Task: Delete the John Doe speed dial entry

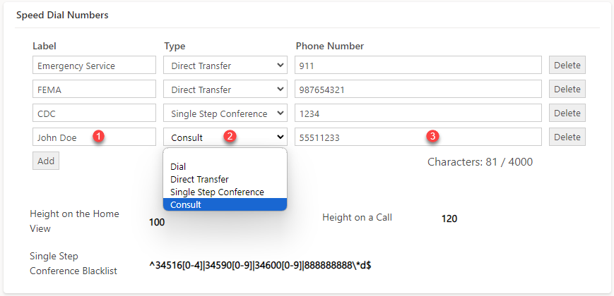Action: coord(567,137)
